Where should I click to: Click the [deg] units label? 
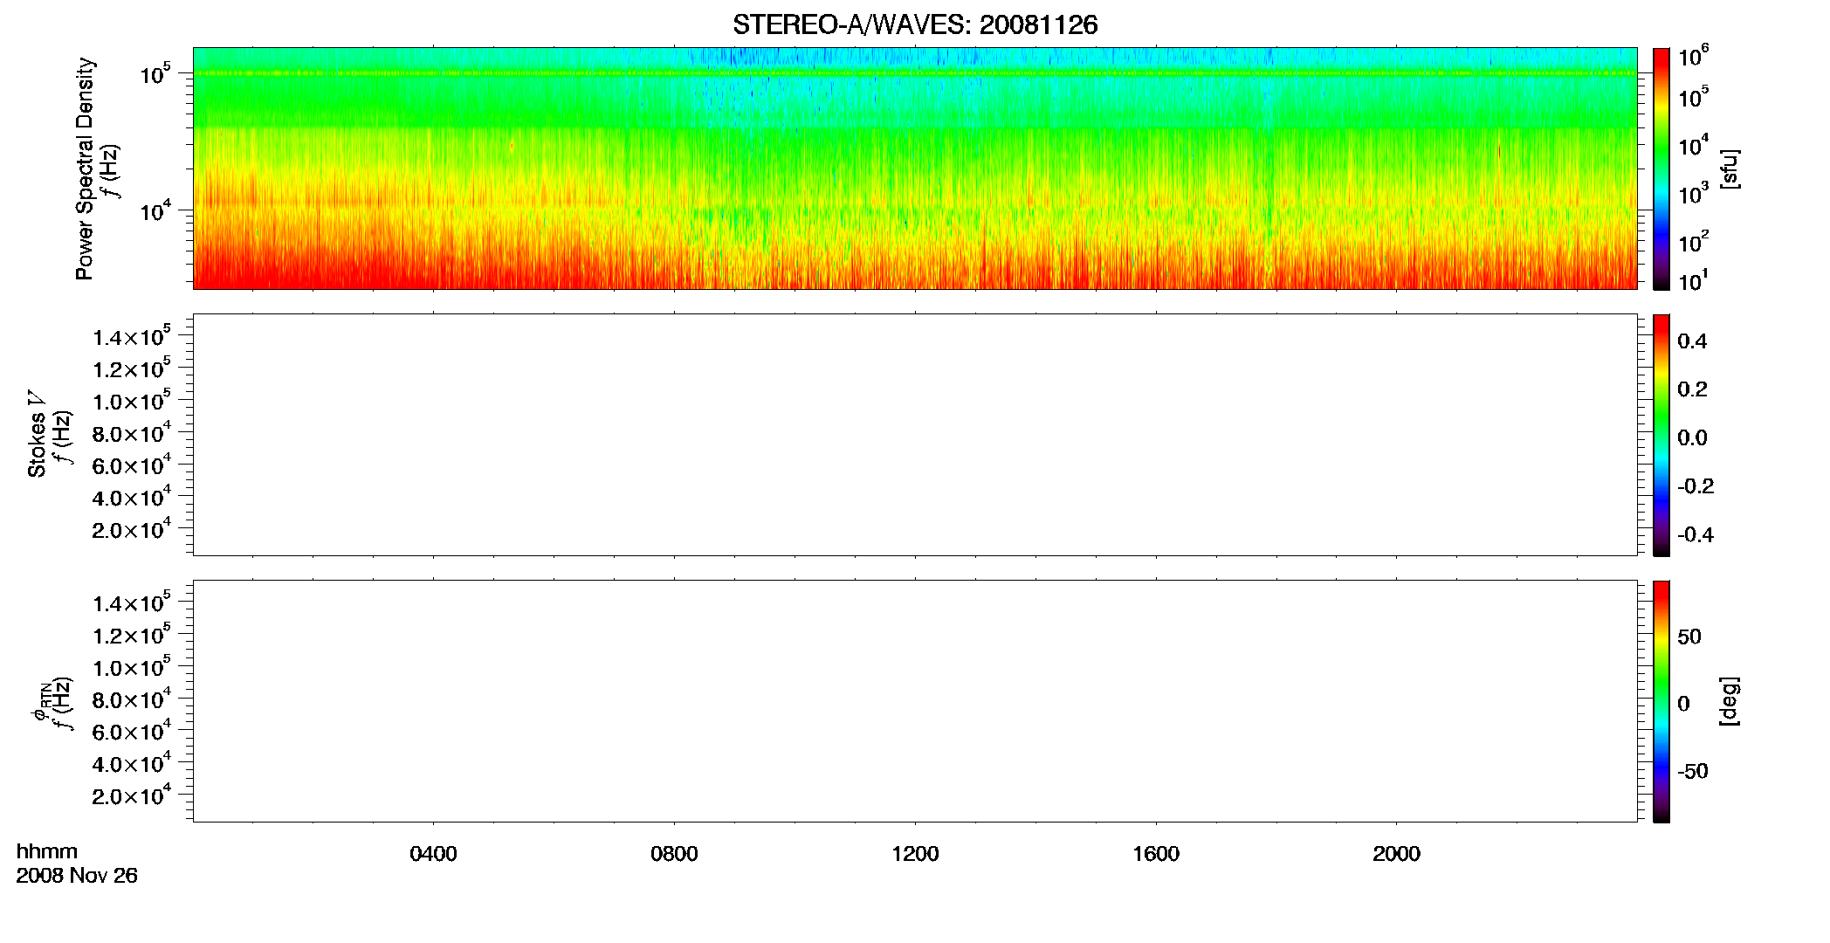(1730, 701)
